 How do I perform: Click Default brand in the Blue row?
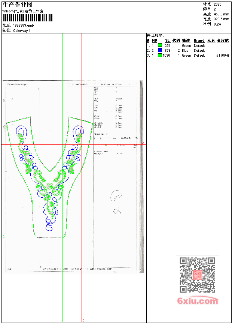[x=199, y=51]
